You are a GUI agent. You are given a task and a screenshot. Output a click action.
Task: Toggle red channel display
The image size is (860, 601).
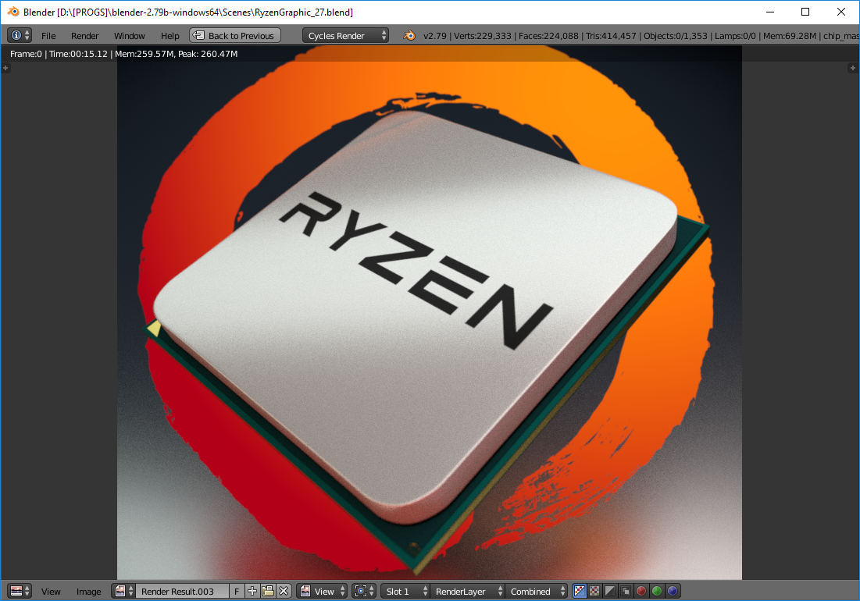641,591
